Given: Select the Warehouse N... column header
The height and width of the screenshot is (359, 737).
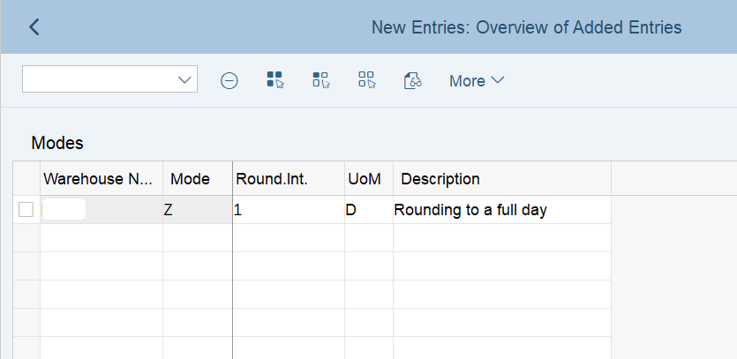Looking at the screenshot, I should tap(102, 178).
